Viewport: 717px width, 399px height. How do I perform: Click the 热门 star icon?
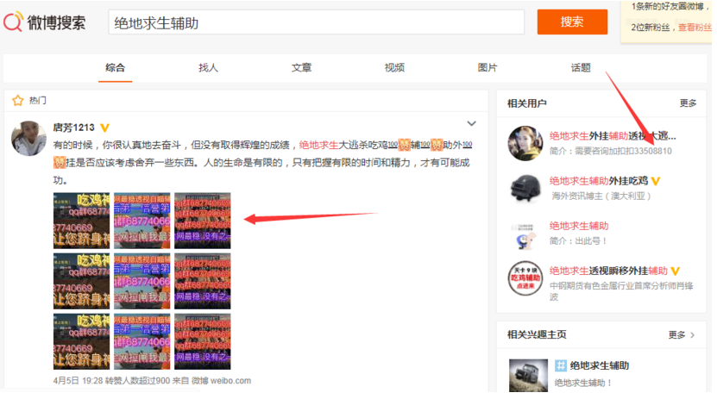[18, 101]
